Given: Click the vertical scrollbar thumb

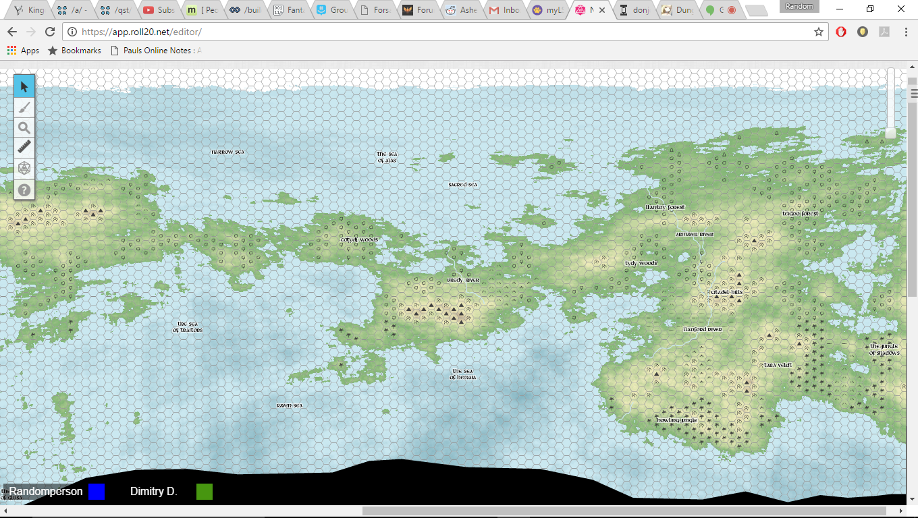Looking at the screenshot, I should tap(913, 199).
